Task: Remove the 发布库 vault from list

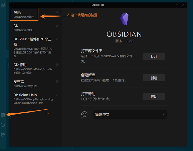Action: tap(57, 81)
